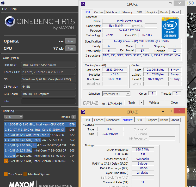
Task: Click the DRAM Frequency value 666.7 MHz
Action: [143, 149]
